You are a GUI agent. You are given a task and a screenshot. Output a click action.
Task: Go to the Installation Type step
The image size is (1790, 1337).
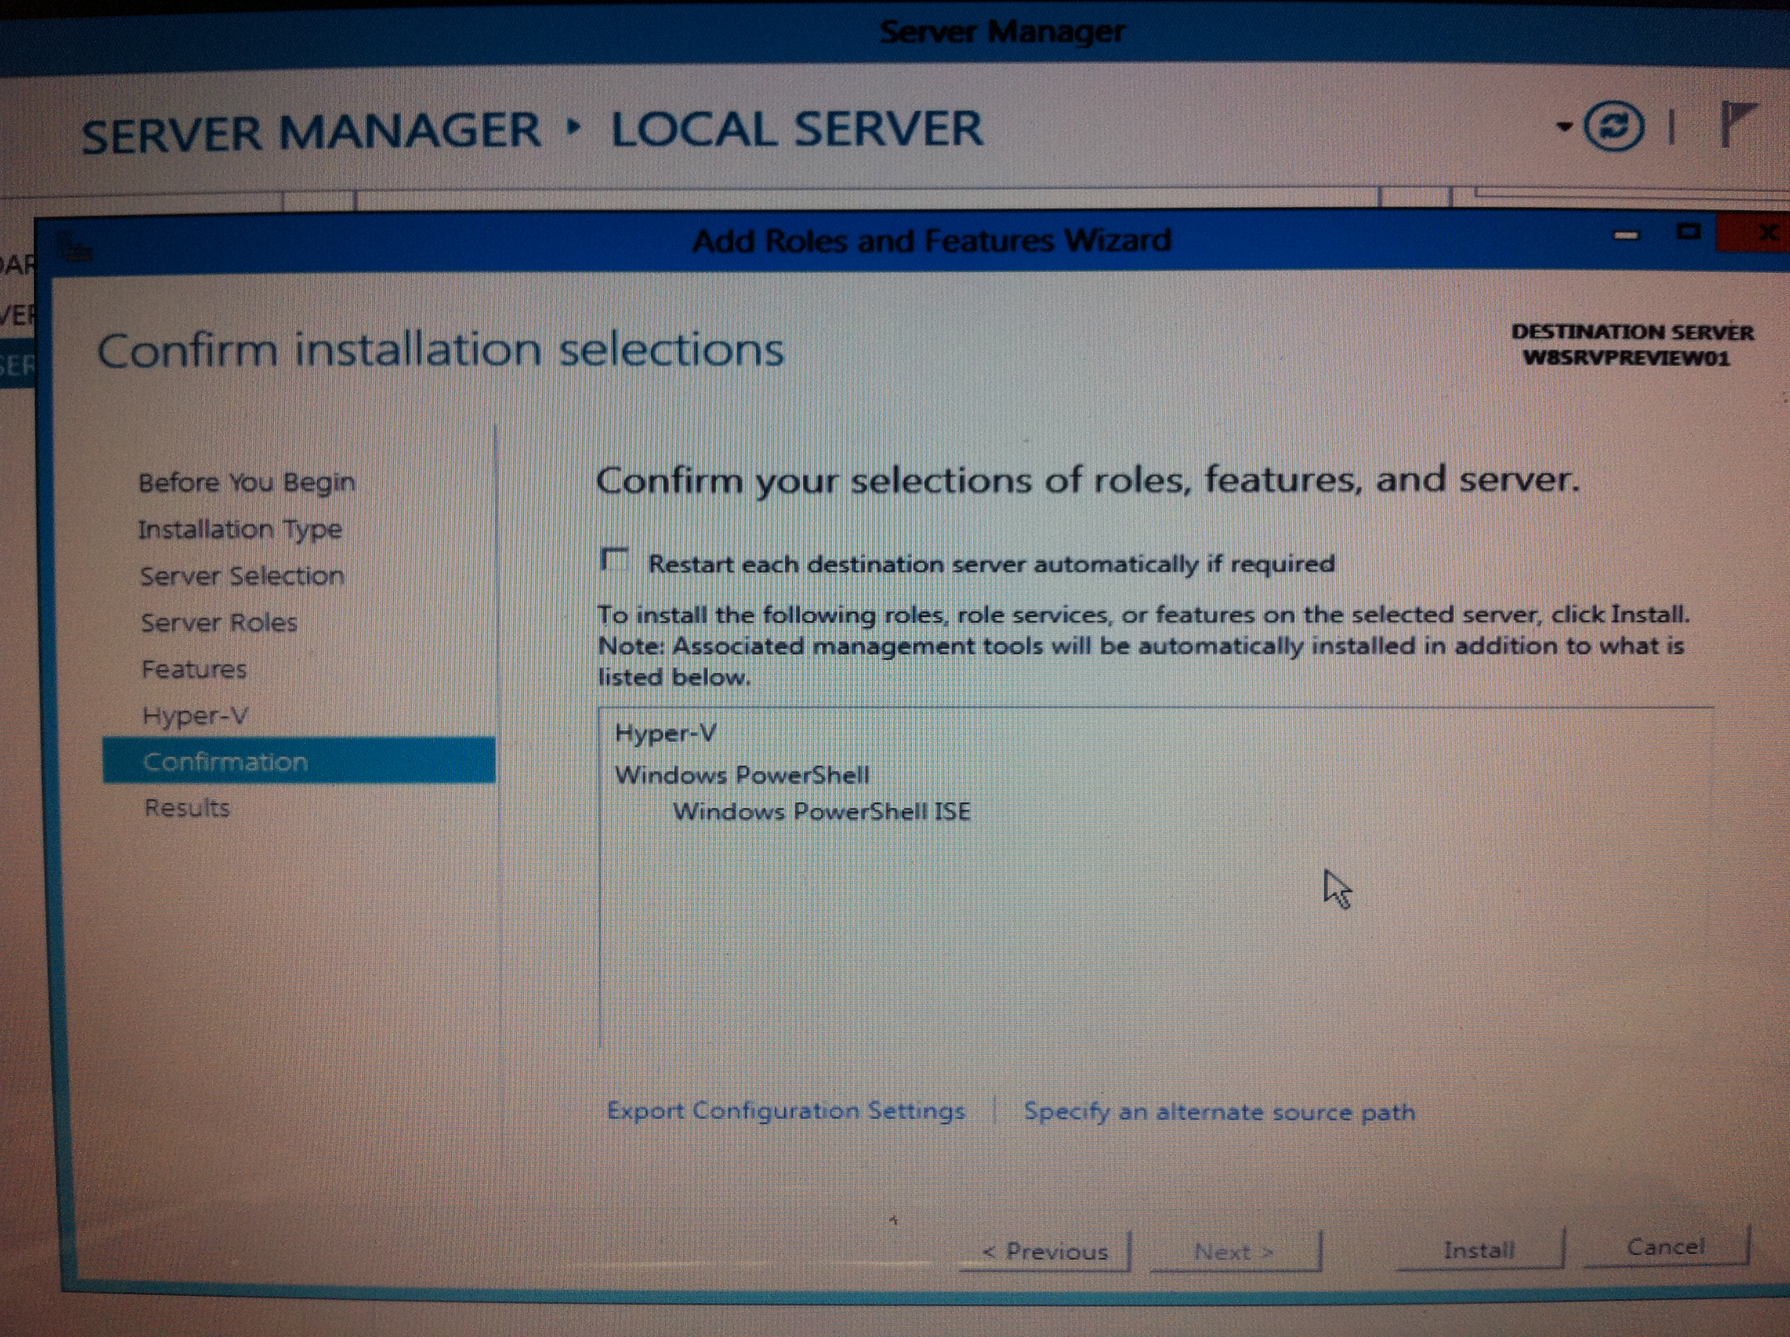point(240,529)
